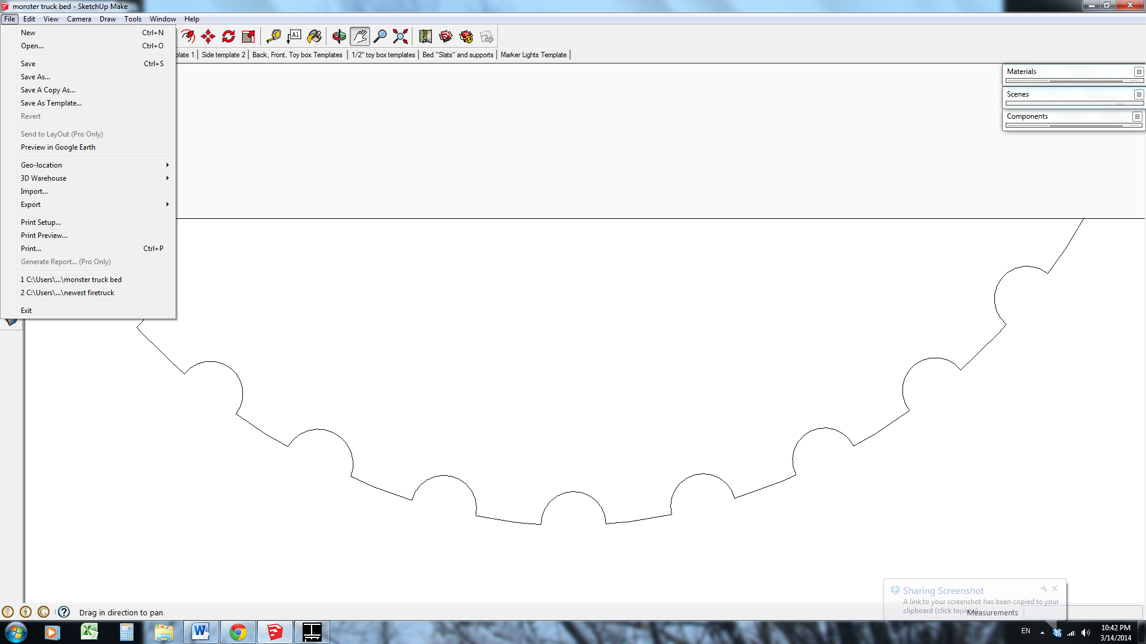This screenshot has width=1146, height=644.
Task: Open the Sharing Screenshot notification link
Action: point(981,606)
